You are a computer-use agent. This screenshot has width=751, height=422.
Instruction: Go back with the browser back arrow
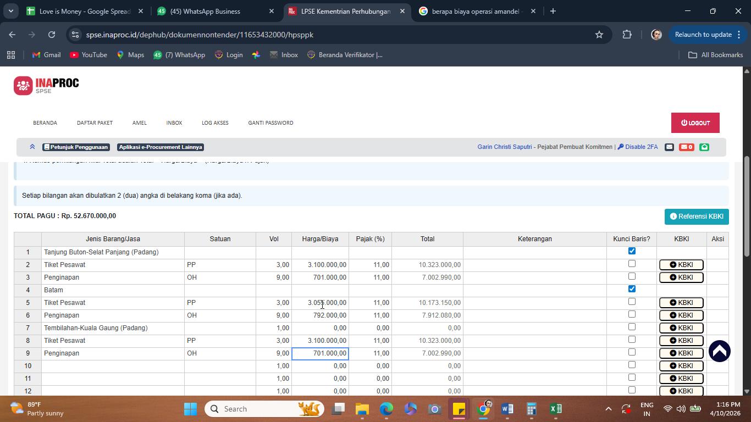(12, 35)
